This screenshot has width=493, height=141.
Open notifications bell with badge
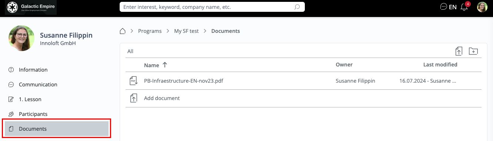(465, 6)
